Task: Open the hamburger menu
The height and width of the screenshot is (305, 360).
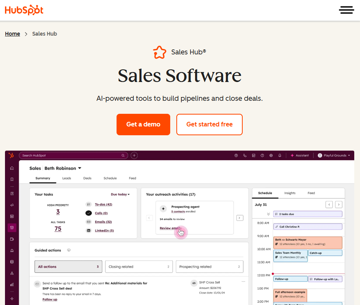Action: point(347,10)
